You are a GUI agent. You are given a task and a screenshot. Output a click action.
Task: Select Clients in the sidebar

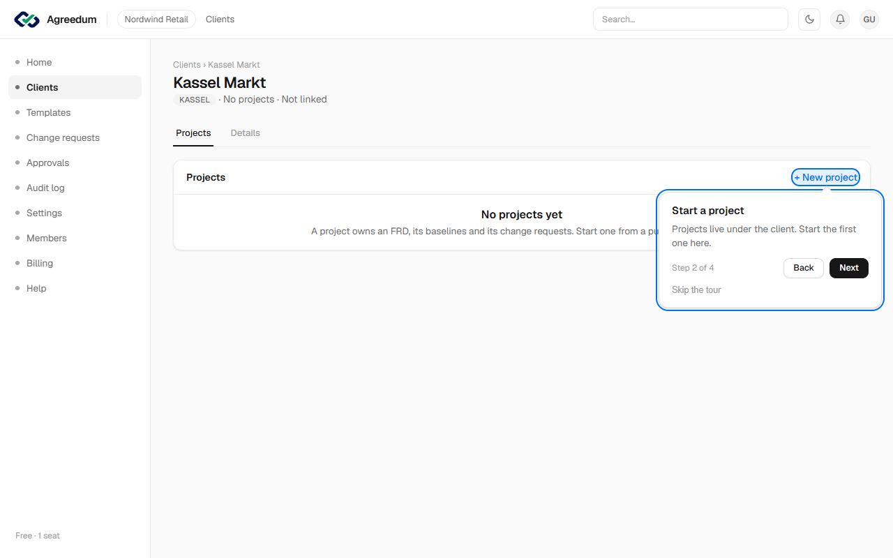coord(75,87)
